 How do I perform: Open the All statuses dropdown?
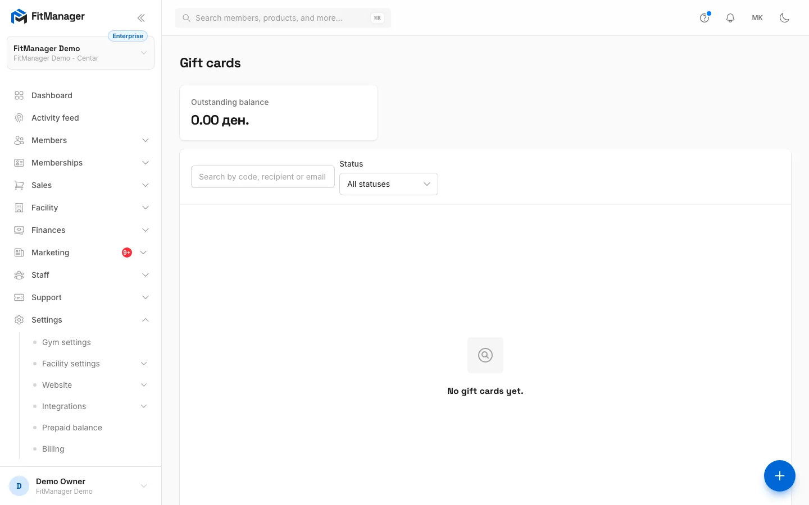[x=389, y=184]
